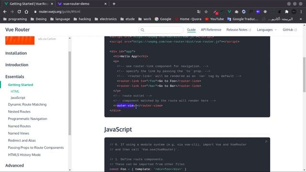
Task: Open the Installation sidebar section
Action: (x=16, y=53)
